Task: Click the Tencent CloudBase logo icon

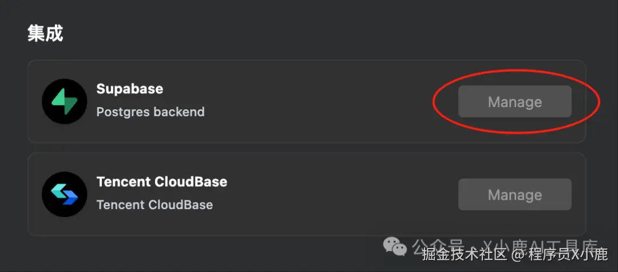Action: (64, 194)
